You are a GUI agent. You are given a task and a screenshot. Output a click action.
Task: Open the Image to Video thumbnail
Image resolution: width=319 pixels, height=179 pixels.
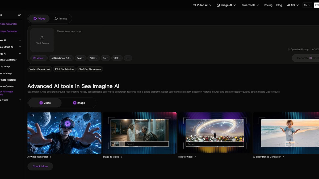140,133
